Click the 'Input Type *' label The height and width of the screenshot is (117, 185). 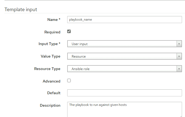[50, 44]
